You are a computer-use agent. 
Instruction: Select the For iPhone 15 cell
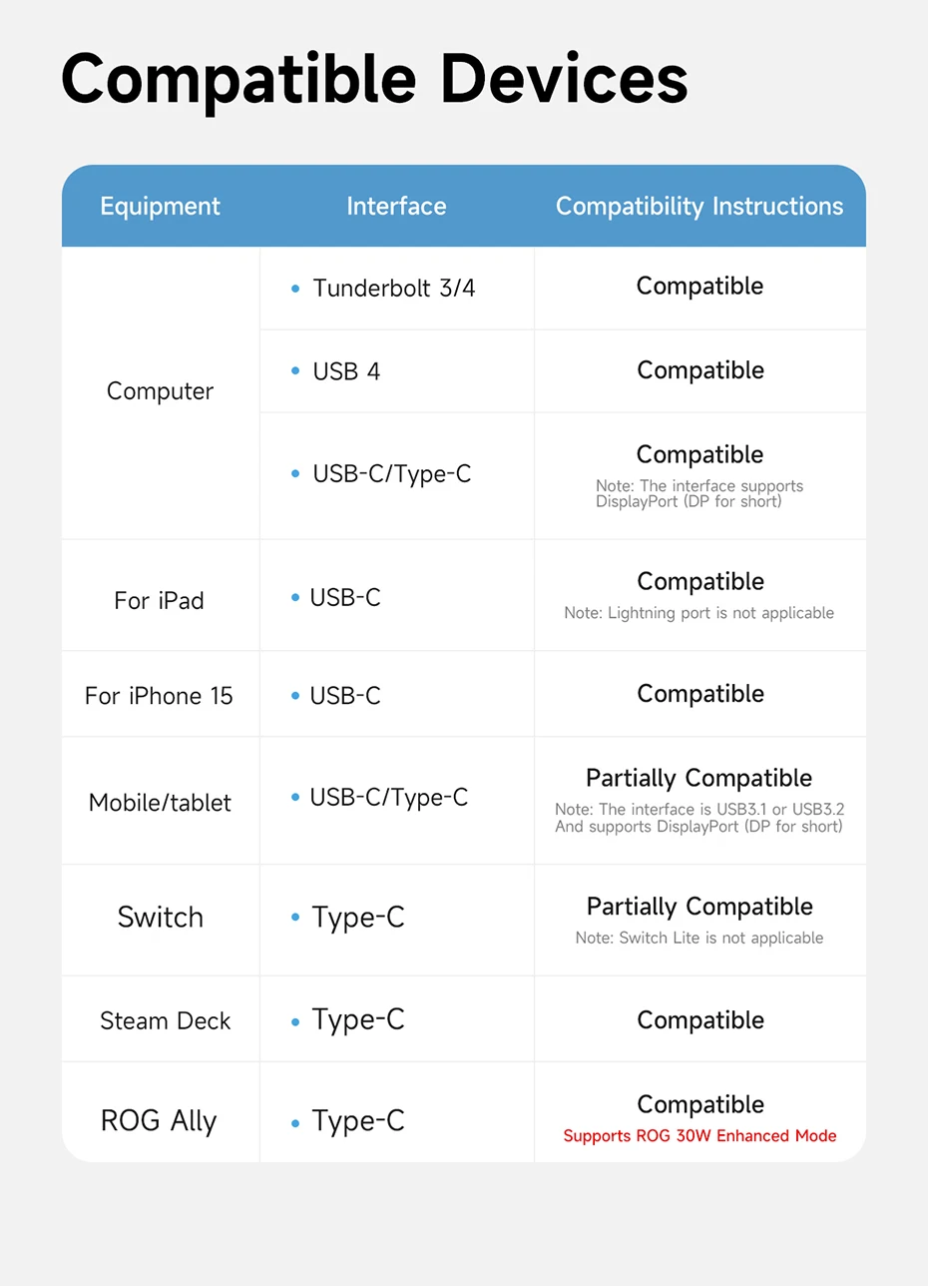(x=159, y=696)
